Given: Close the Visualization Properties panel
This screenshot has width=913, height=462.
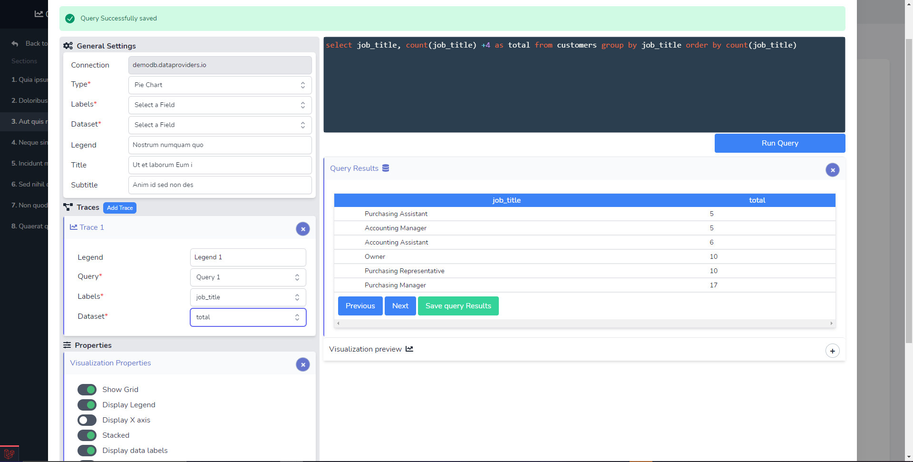Looking at the screenshot, I should tap(303, 364).
